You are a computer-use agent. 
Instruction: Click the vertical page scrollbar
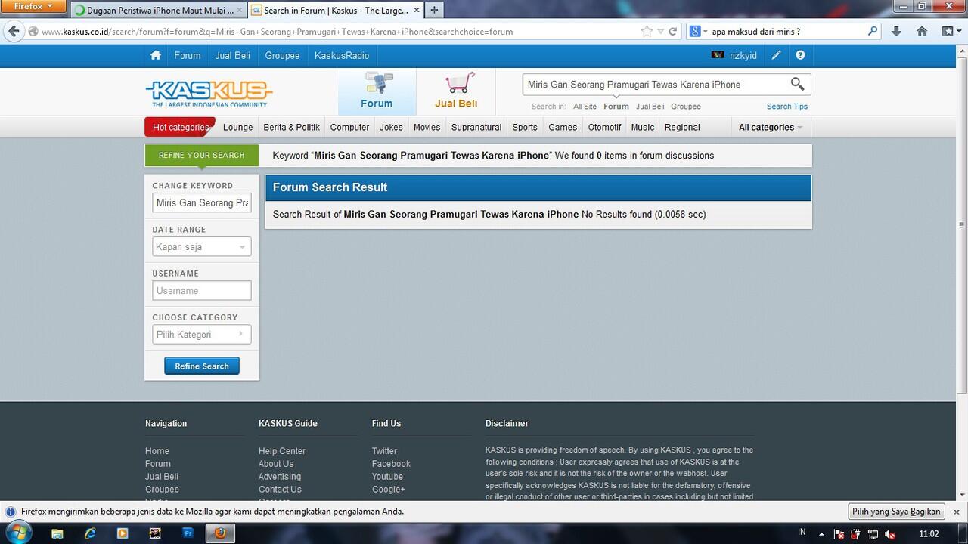(x=962, y=224)
